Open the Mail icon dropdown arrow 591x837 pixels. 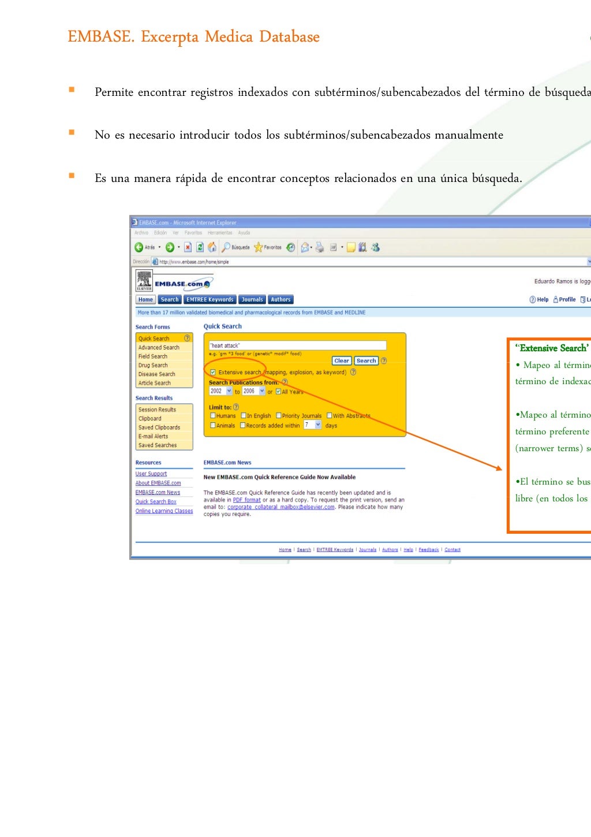tap(312, 247)
